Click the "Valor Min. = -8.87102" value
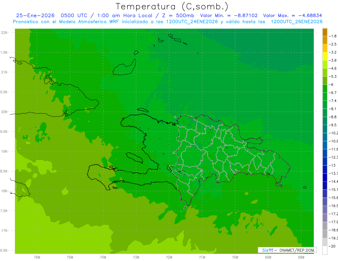Image resolution: width=338 pixels, height=261 pixels. click(x=229, y=15)
